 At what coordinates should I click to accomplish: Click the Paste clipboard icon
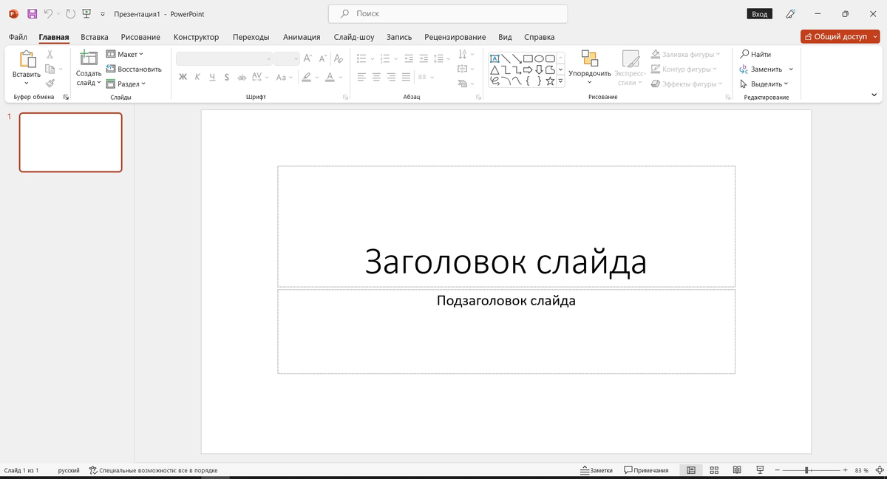pyautogui.click(x=27, y=60)
